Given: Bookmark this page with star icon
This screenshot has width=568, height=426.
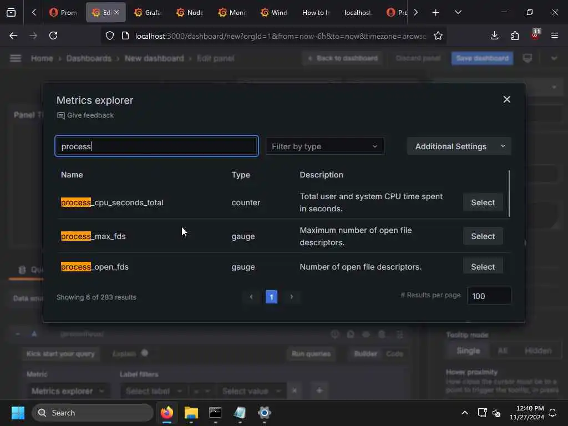Looking at the screenshot, I should pyautogui.click(x=438, y=36).
